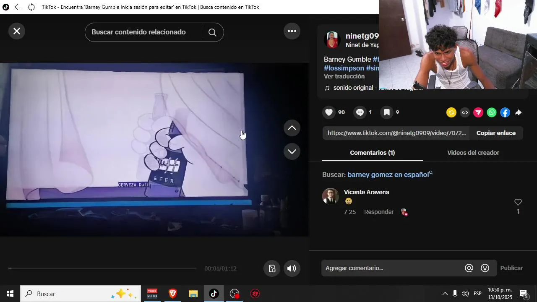537x302 pixels.
Task: Open emoji picker in comment box
Action: click(x=485, y=268)
